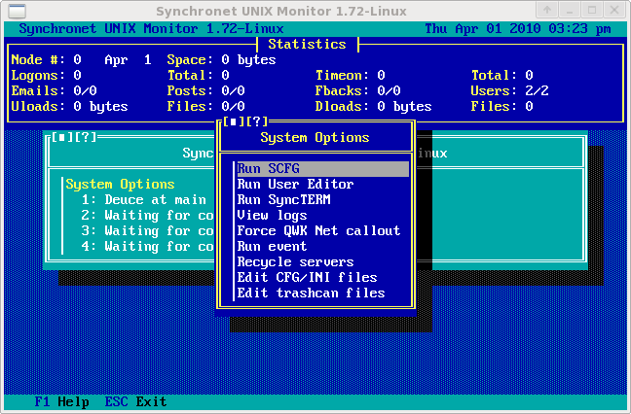Click ESC Exit in bottom status bar
Screen dimensions: 631x414
(135, 401)
